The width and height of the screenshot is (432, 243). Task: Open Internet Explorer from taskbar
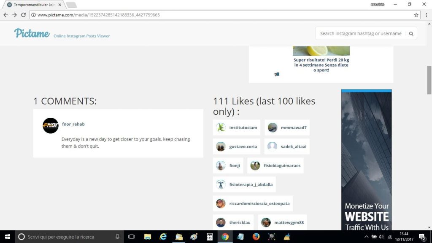[163, 237]
